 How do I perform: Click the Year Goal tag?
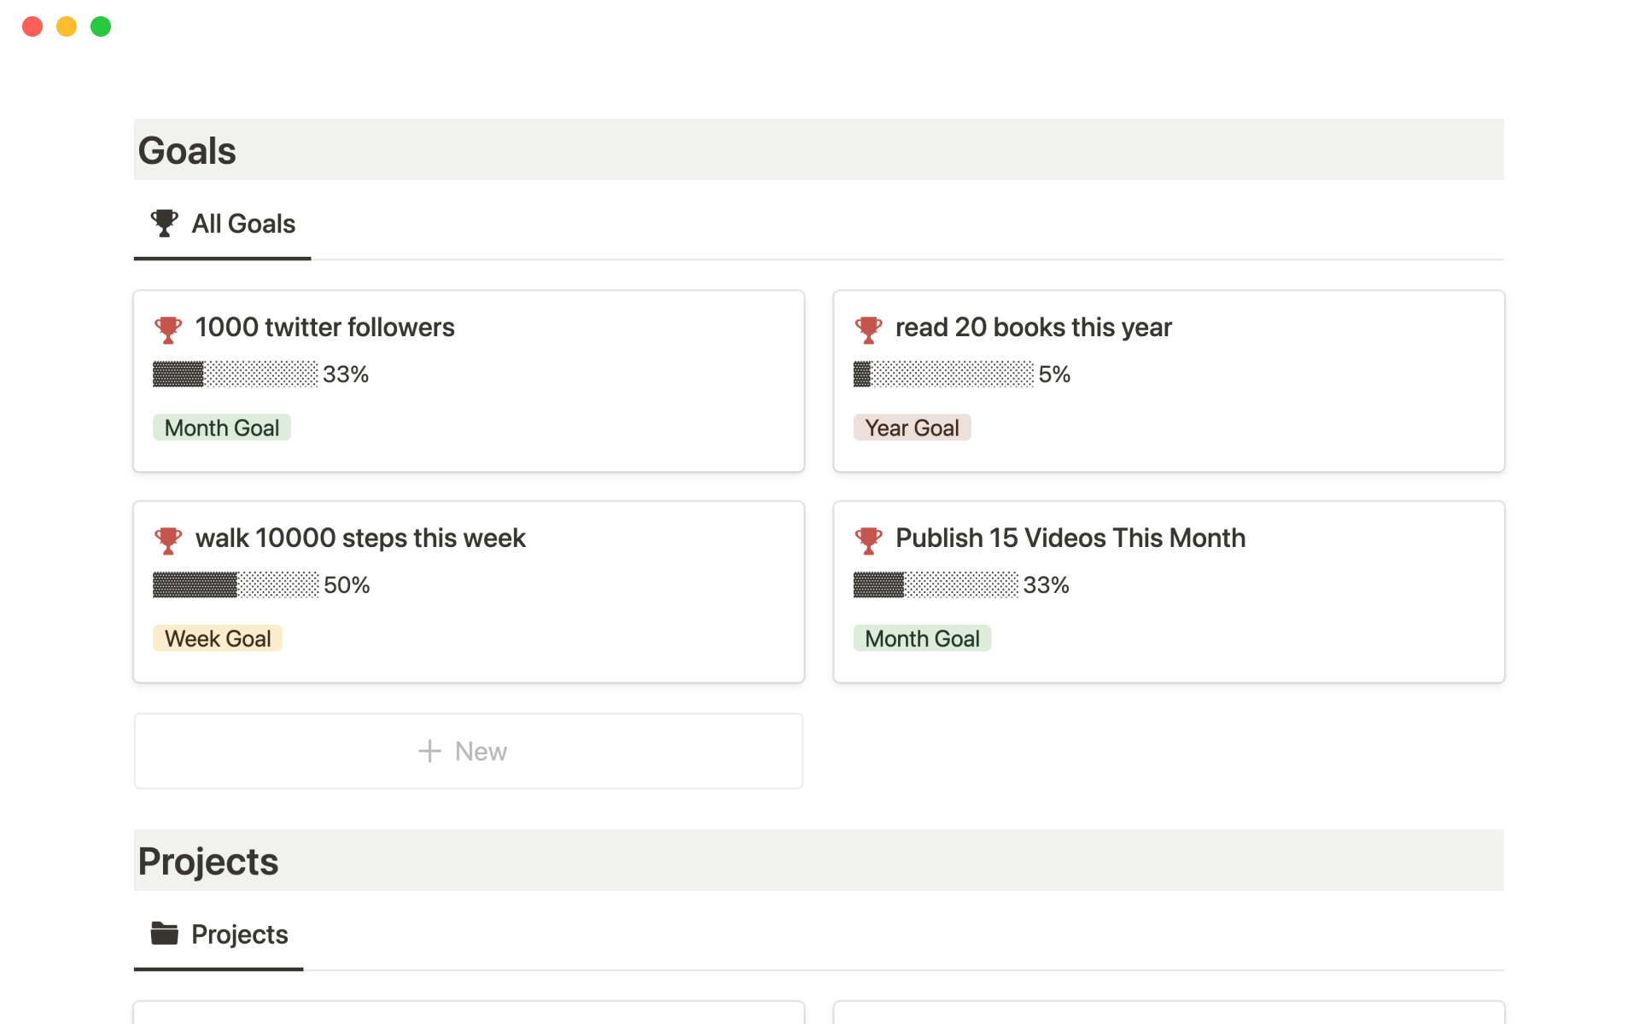pyautogui.click(x=912, y=428)
